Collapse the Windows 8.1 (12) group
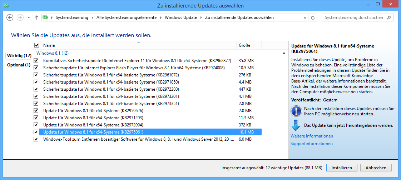The image size is (401, 180). pos(284,53)
